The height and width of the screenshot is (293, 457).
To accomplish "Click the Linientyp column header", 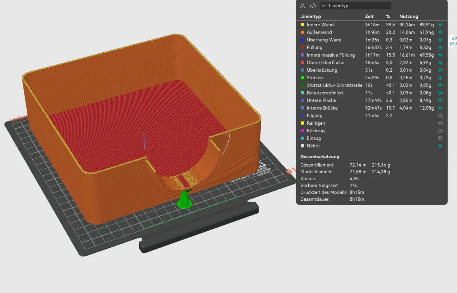I will click(310, 17).
